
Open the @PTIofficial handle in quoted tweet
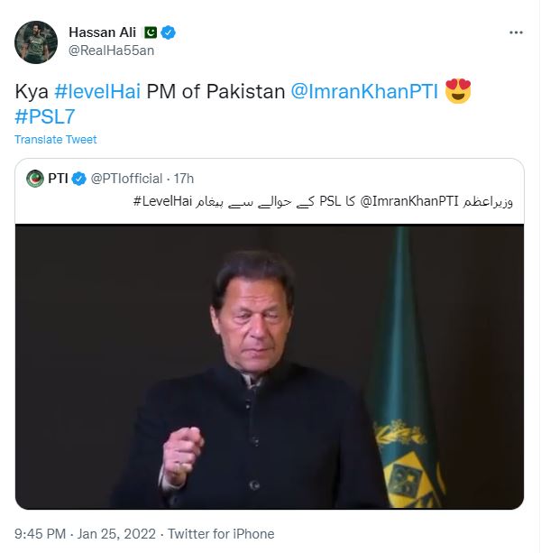pyautogui.click(x=126, y=179)
